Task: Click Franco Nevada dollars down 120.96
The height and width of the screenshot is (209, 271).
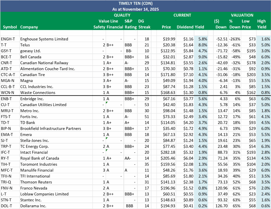Action: tap(222, 188)
